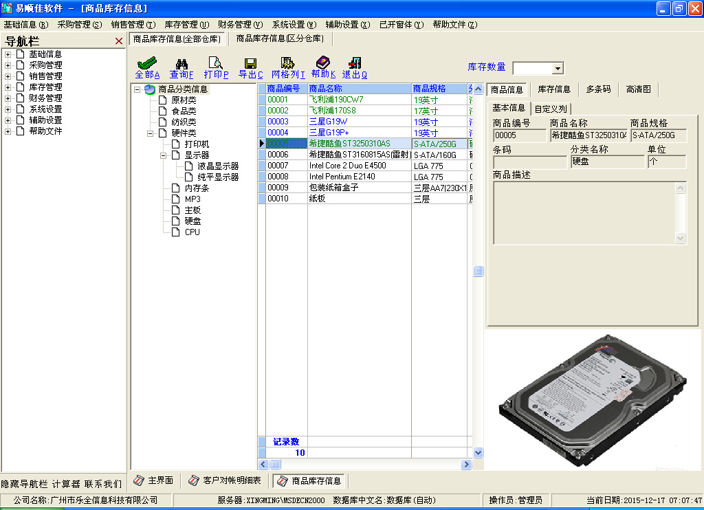This screenshot has height=510, width=704.
Task: Expand 采购管理 in the navigation bar
Action: (8, 65)
